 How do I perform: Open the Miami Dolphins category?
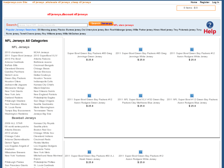pos(42,88)
